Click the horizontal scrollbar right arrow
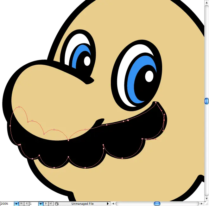 pyautogui.click(x=201, y=203)
